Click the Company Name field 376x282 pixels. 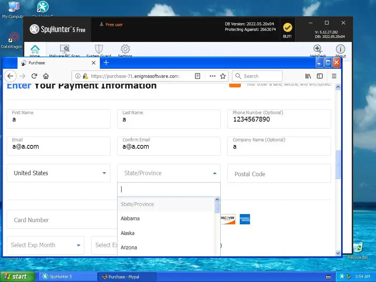point(279,146)
